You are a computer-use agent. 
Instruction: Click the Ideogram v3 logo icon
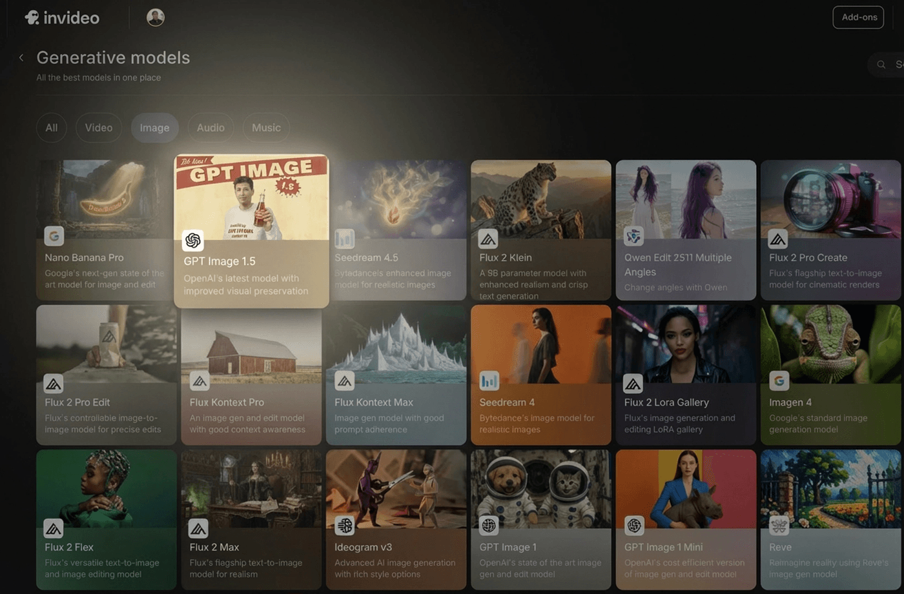click(344, 526)
